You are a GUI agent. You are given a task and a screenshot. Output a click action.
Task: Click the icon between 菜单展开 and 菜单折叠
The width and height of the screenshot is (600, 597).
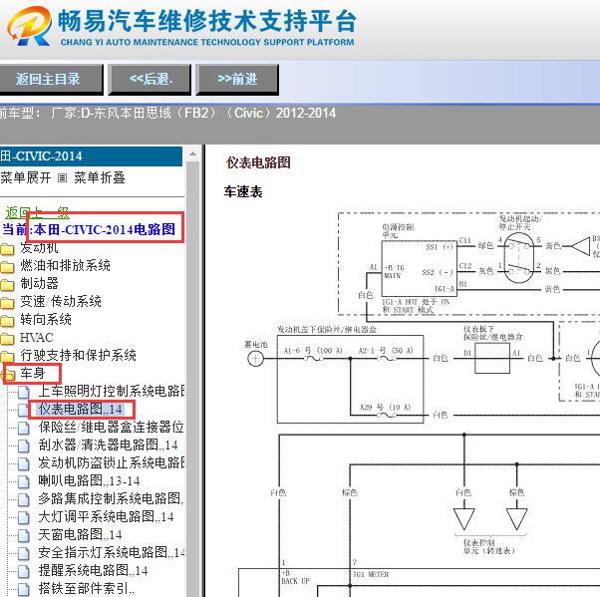tap(62, 178)
